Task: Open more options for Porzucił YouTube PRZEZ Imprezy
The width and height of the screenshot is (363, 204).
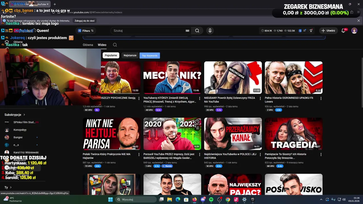Action: pyautogui.click(x=199, y=154)
